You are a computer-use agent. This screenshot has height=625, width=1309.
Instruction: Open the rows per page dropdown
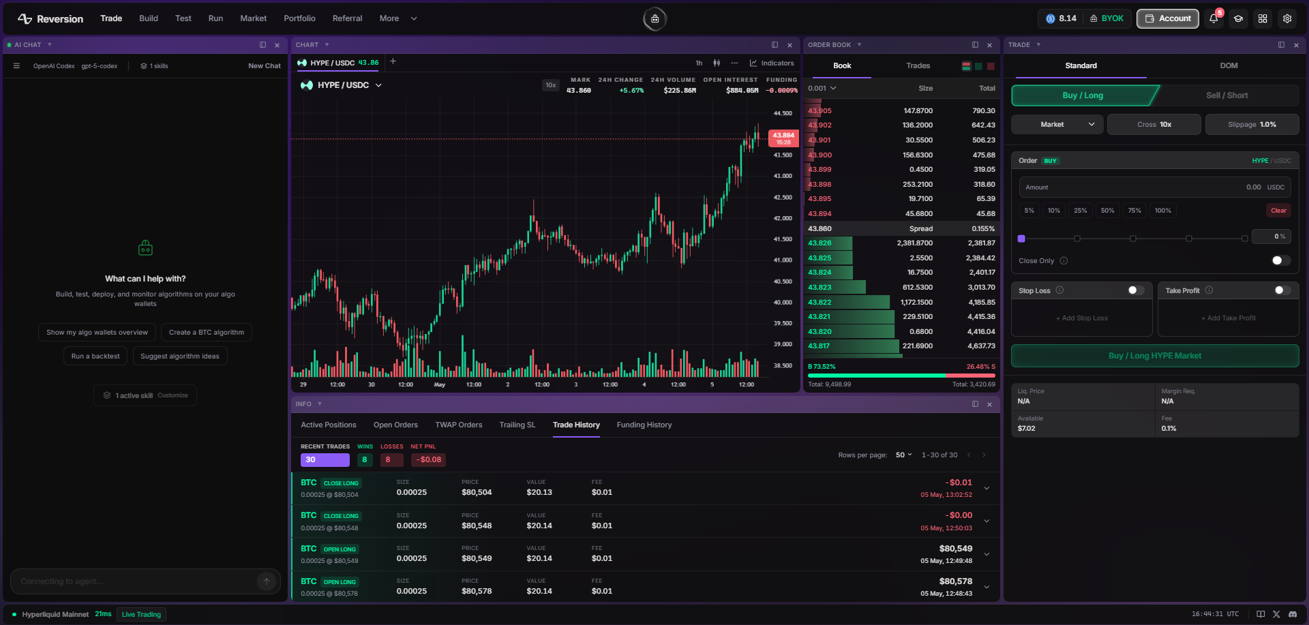tap(903, 455)
